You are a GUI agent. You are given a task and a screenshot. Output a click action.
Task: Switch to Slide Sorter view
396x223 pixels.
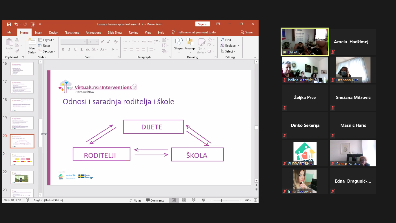tap(184, 200)
